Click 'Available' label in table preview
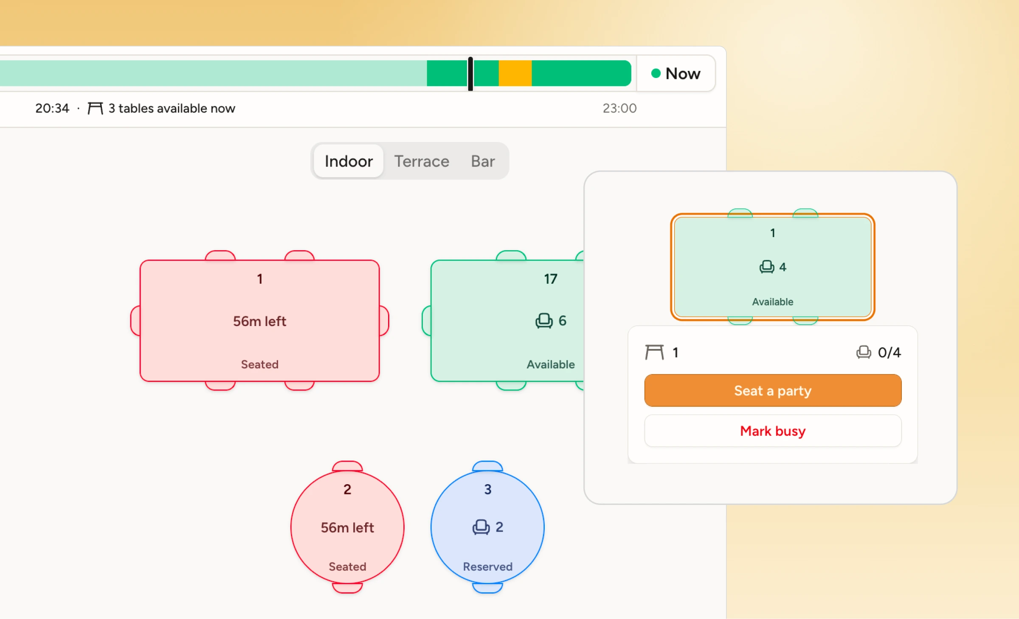Viewport: 1019px width, 619px height. coord(773,302)
